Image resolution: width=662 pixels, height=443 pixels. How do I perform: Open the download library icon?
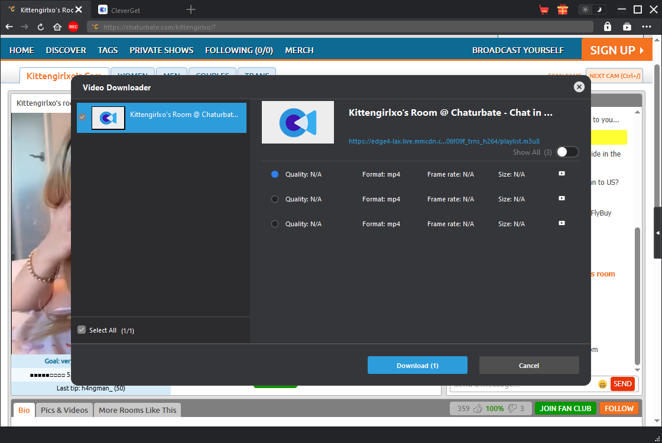pos(627,27)
